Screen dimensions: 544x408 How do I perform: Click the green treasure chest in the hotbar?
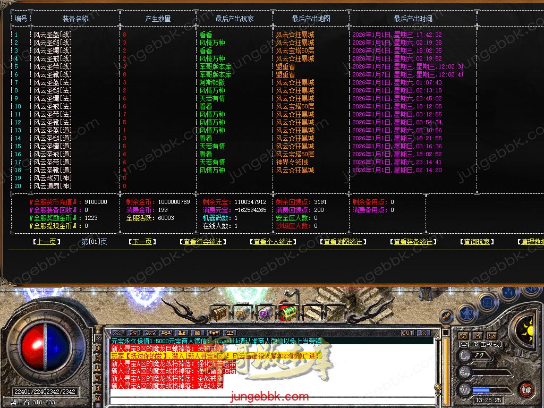click(288, 312)
